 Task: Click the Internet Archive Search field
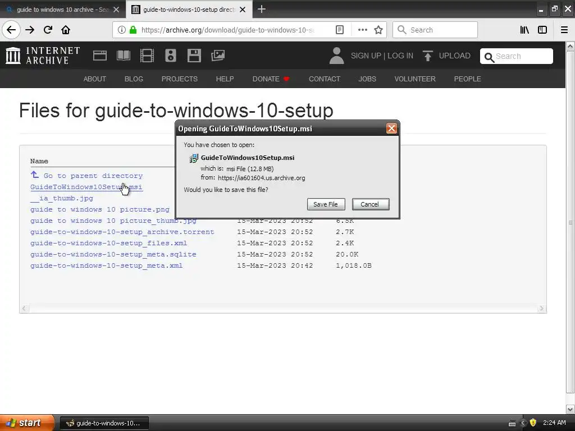click(x=517, y=56)
